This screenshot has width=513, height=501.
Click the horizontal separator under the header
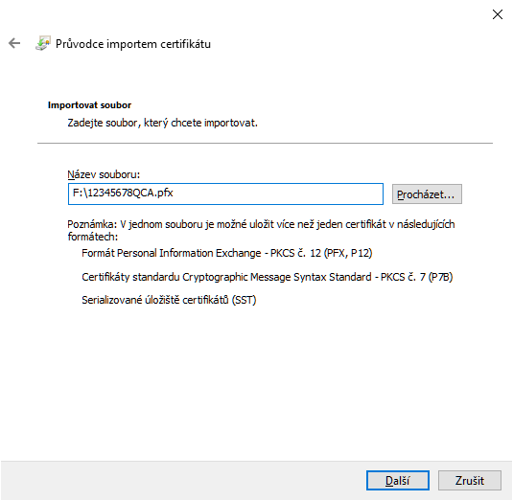[265, 143]
